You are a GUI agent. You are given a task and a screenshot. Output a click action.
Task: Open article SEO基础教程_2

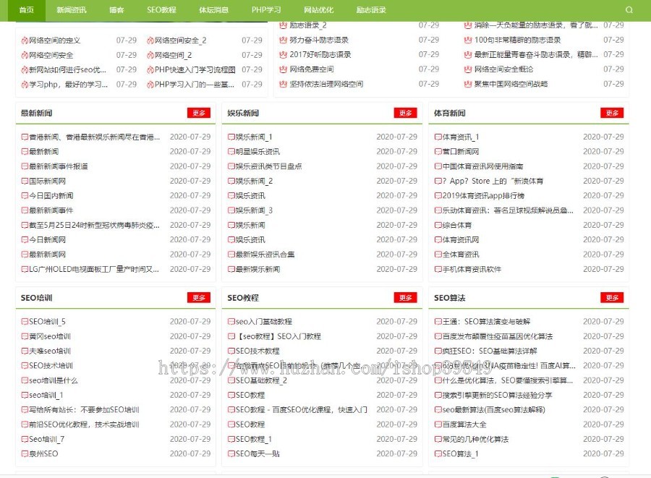[x=261, y=380]
